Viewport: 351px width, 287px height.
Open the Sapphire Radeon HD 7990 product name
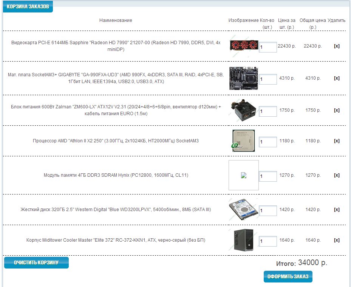click(x=116, y=46)
